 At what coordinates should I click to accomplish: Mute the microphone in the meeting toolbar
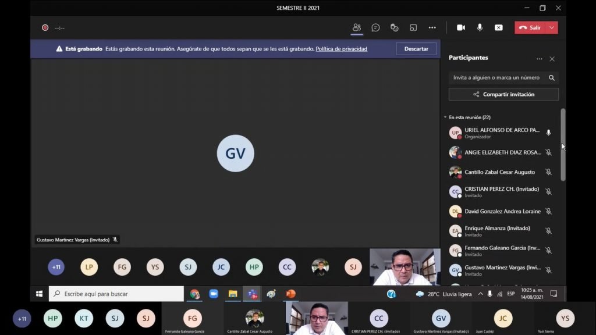[480, 27]
